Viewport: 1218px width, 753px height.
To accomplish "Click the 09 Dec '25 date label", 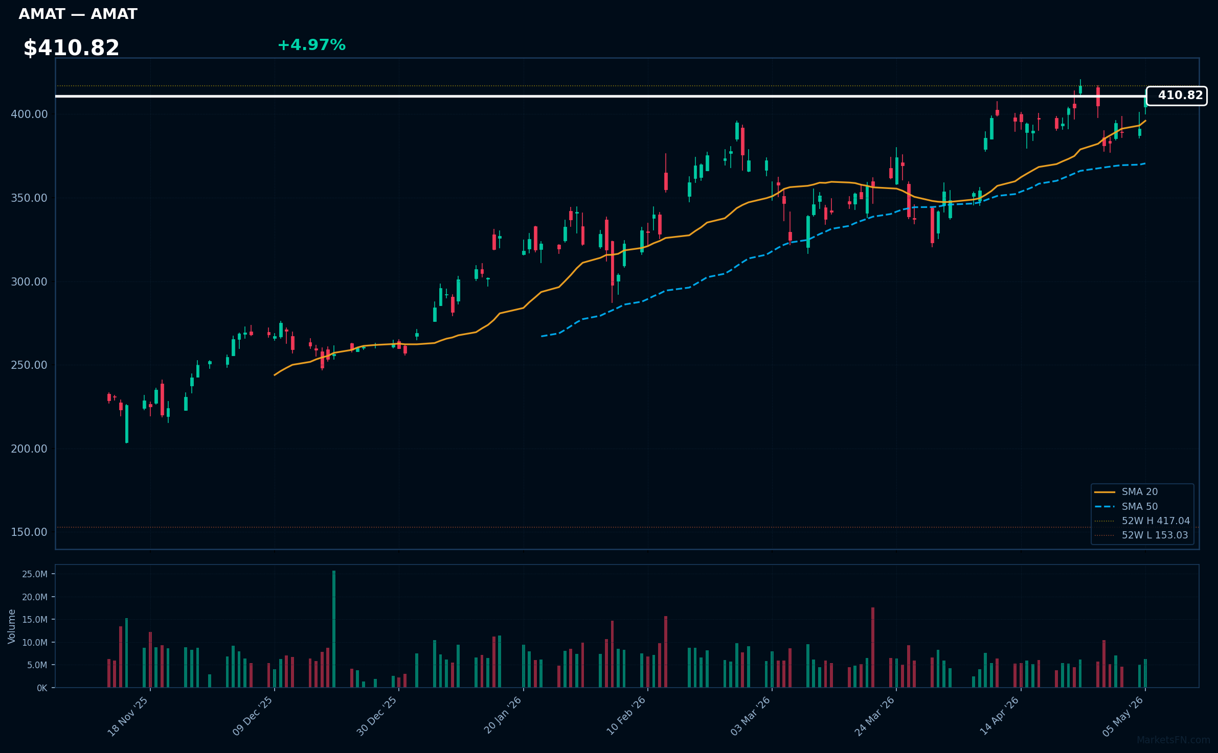I will coord(253,716).
